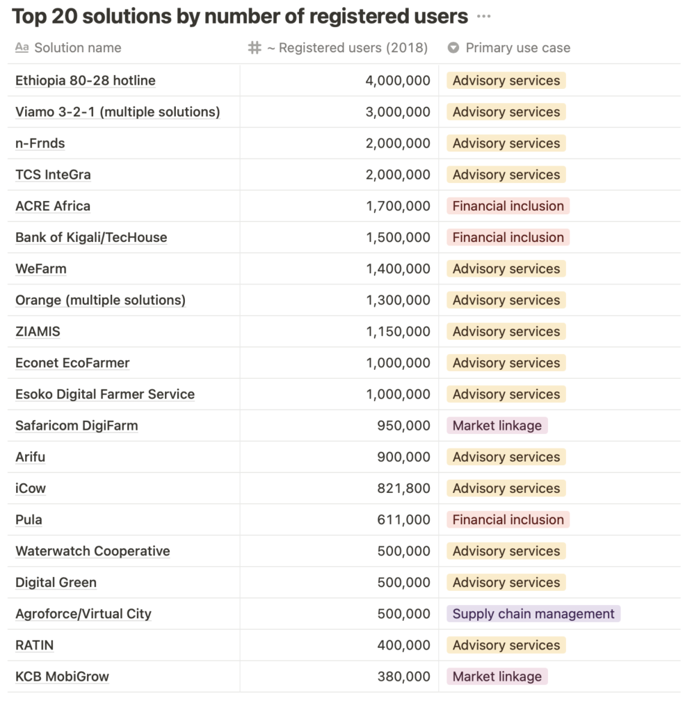The height and width of the screenshot is (712, 692).
Task: Click the Advisory services tag for Ethiopia 80-28 hotline
Action: coord(506,81)
